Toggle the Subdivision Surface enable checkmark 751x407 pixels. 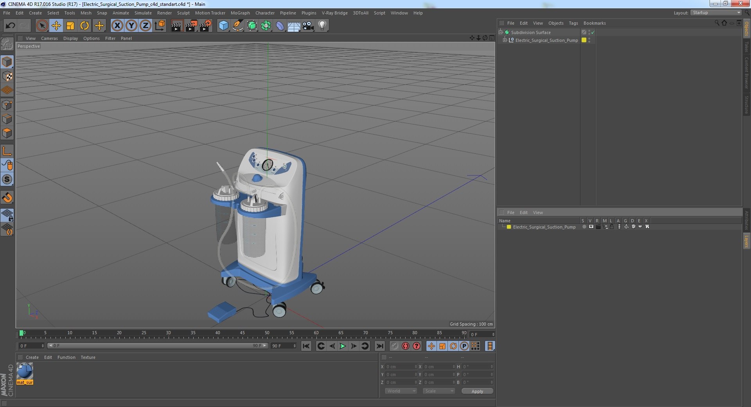[x=593, y=32]
